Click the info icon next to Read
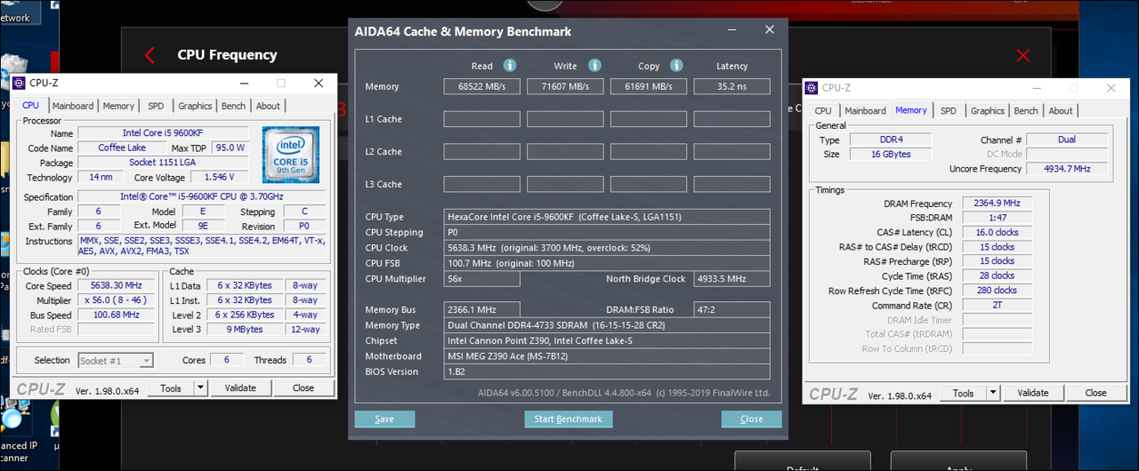Image resolution: width=1139 pixels, height=471 pixels. pos(510,66)
